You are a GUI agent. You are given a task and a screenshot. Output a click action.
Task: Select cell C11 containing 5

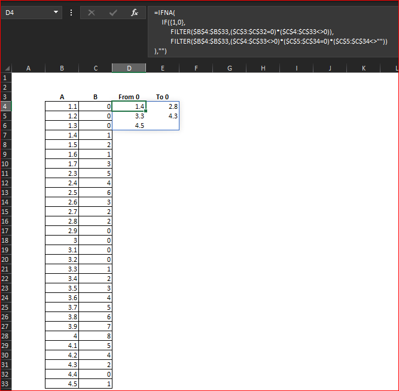[96, 173]
